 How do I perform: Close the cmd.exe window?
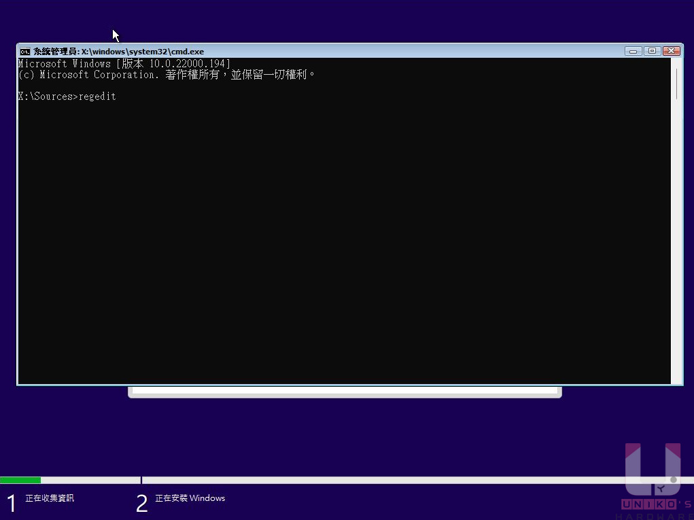pos(671,52)
